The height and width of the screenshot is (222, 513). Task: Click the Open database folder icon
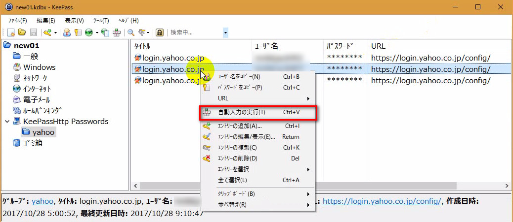click(x=22, y=32)
